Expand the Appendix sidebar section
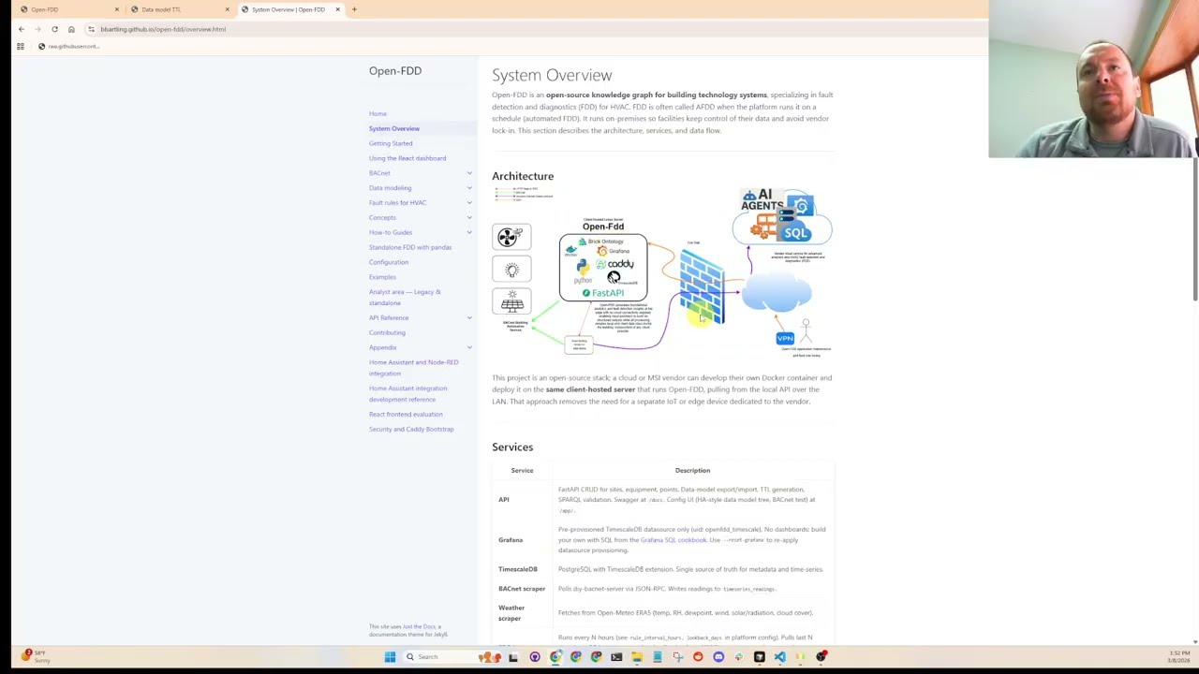The image size is (1199, 674). pyautogui.click(x=469, y=347)
